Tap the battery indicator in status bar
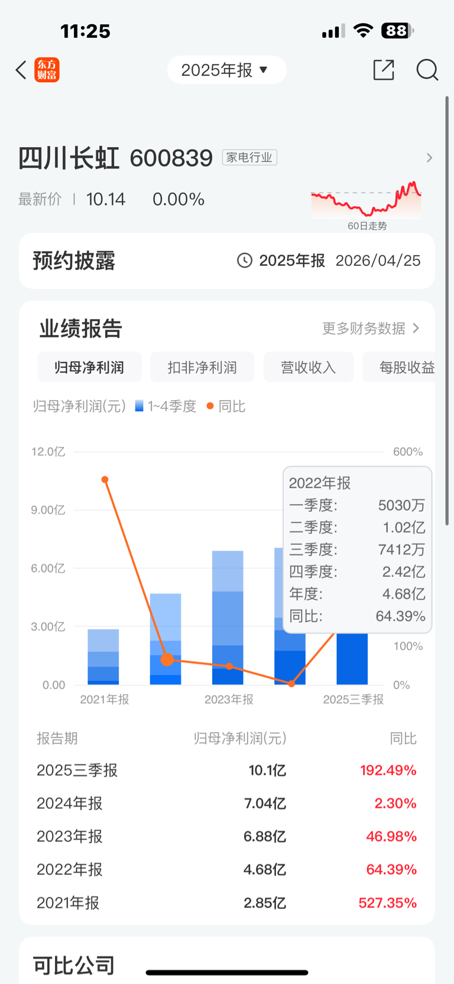Viewport: 454px width, 984px height. [x=397, y=30]
